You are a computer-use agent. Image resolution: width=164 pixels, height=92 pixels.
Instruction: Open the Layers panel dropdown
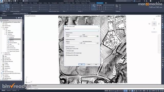[x=102, y=11]
